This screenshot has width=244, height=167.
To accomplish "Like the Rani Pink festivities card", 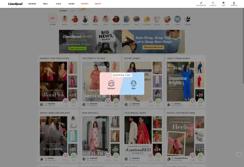I will pos(66,101).
